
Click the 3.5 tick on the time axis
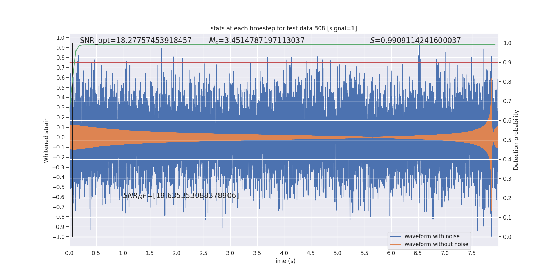[257, 253]
